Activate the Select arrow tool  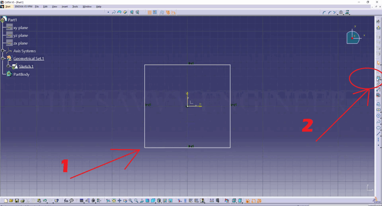point(378,63)
